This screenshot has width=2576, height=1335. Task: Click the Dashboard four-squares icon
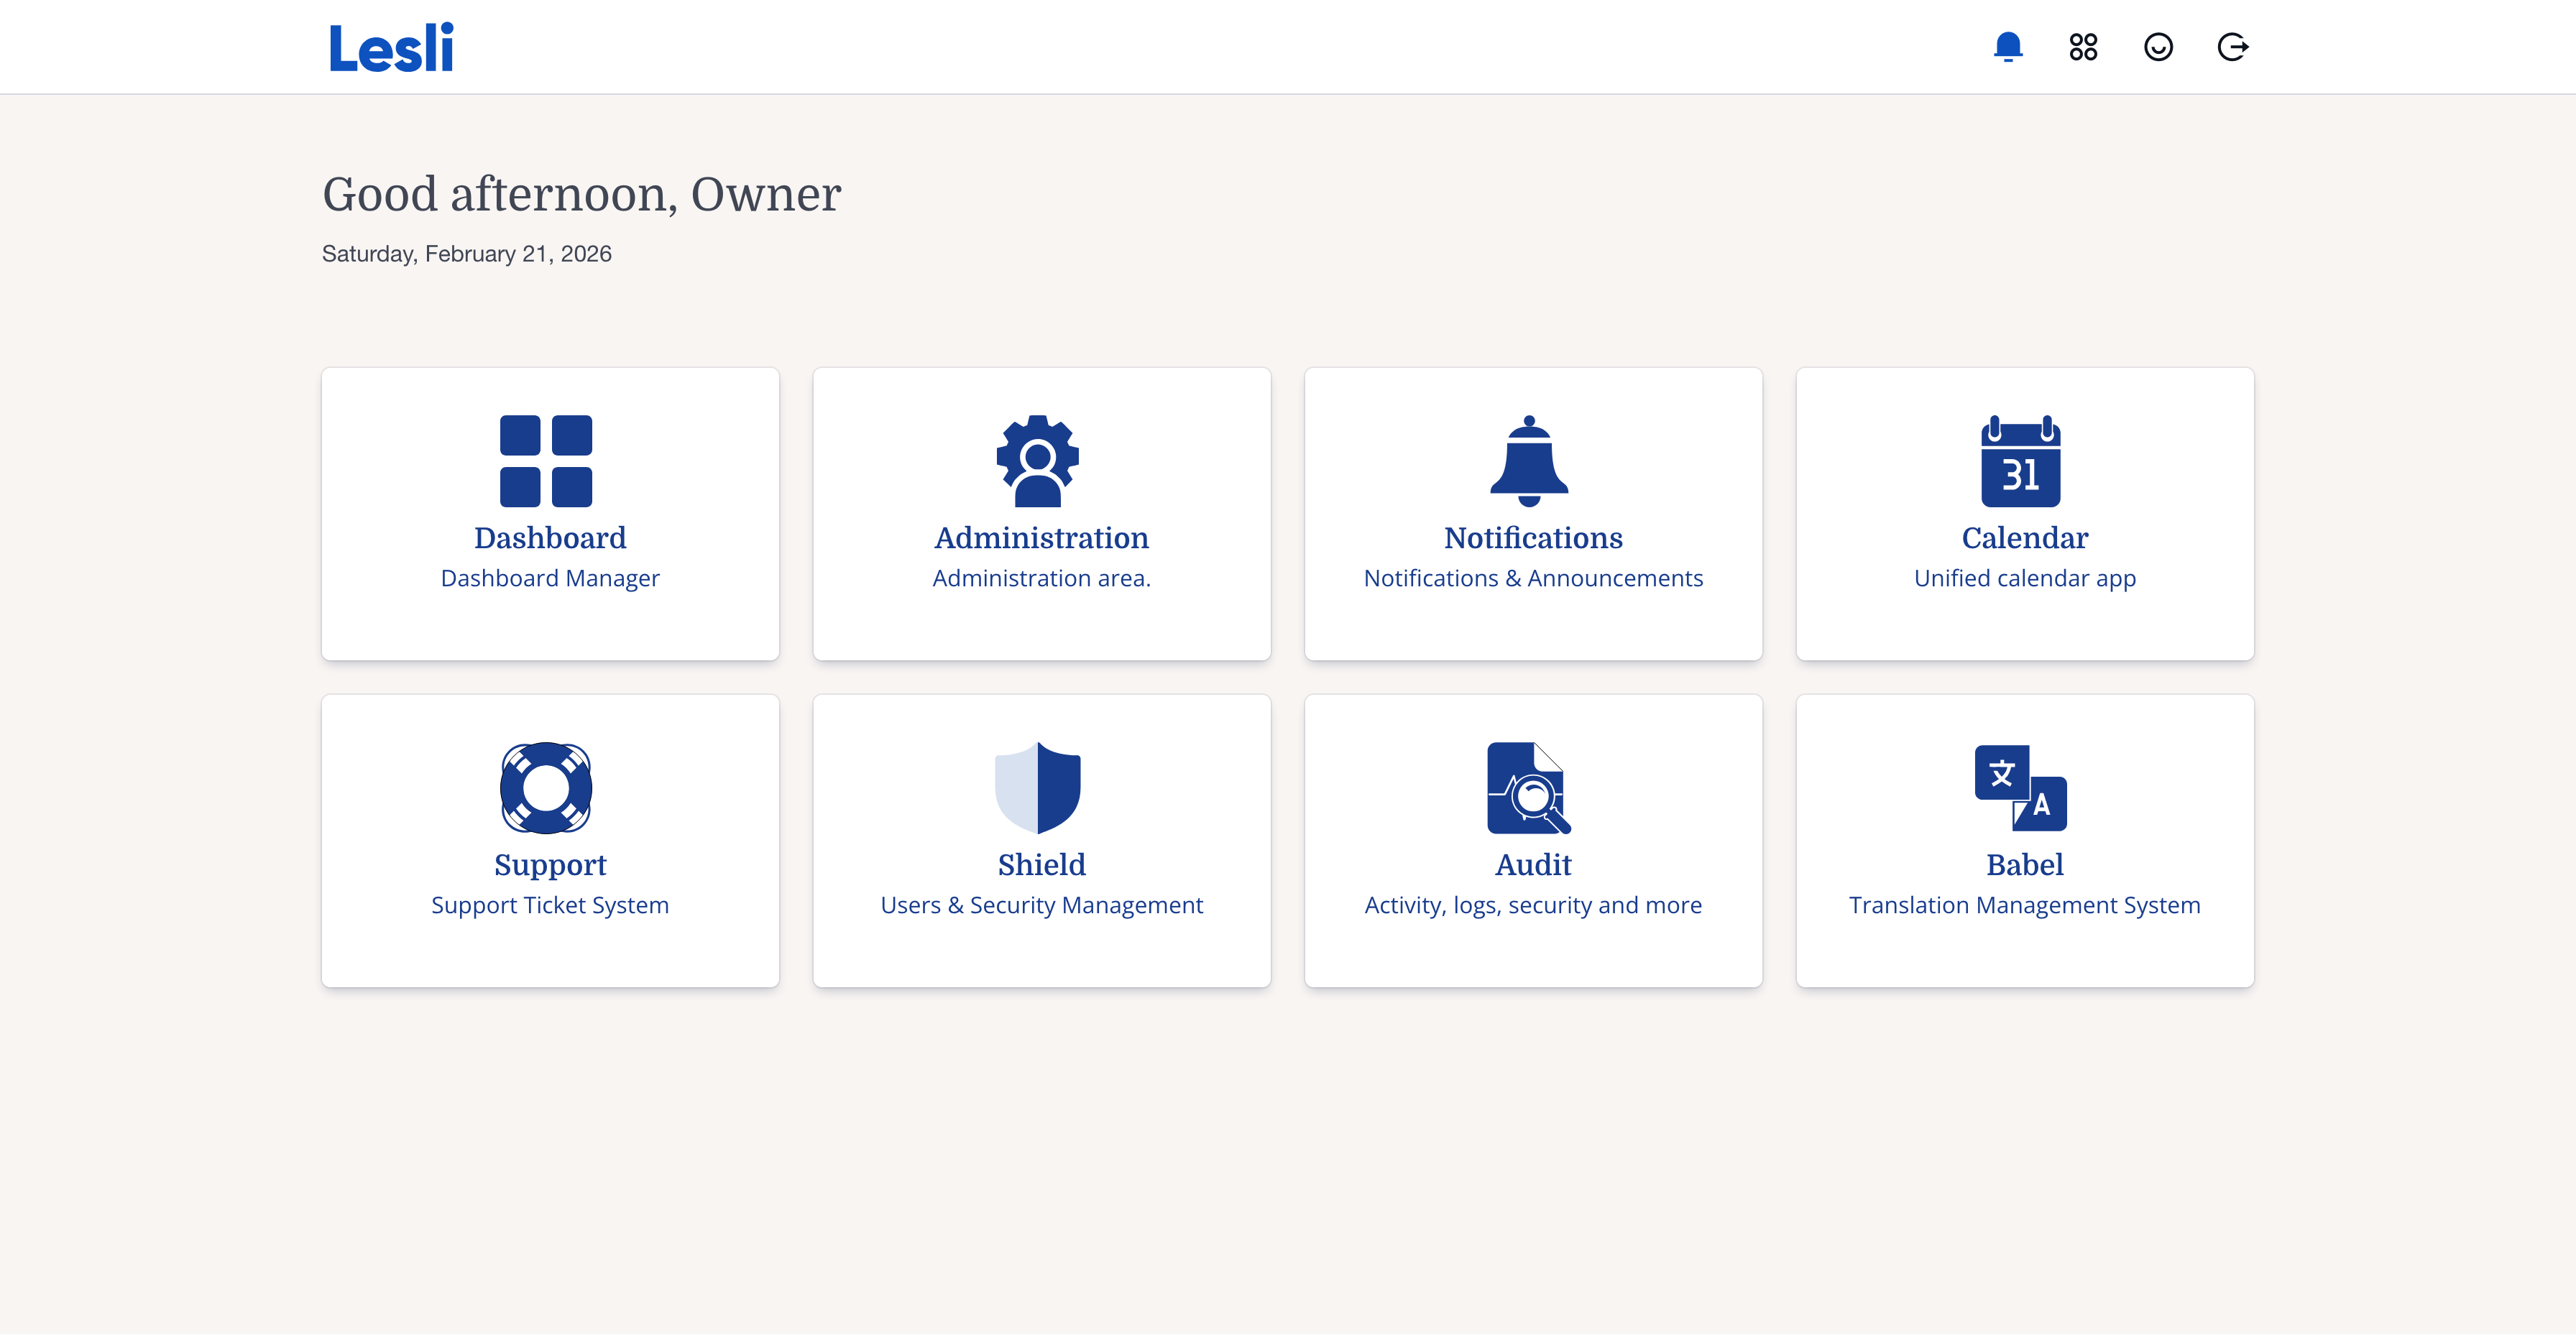pyautogui.click(x=546, y=461)
